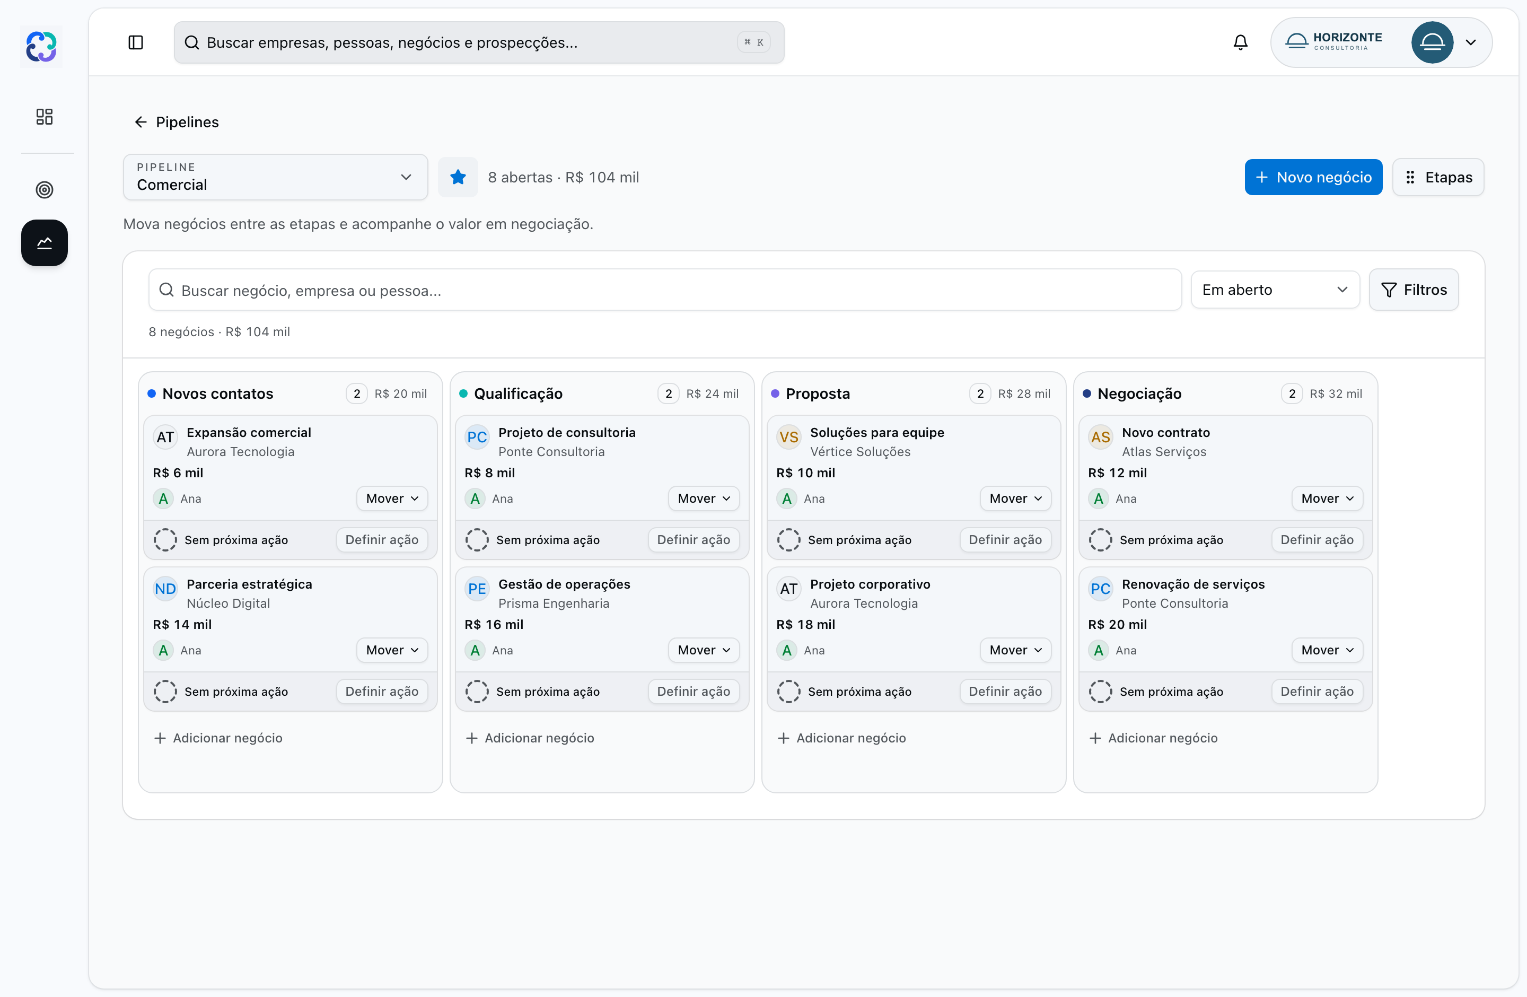Click Definir ação on Soluções para equipe
The image size is (1527, 997).
tap(1005, 539)
